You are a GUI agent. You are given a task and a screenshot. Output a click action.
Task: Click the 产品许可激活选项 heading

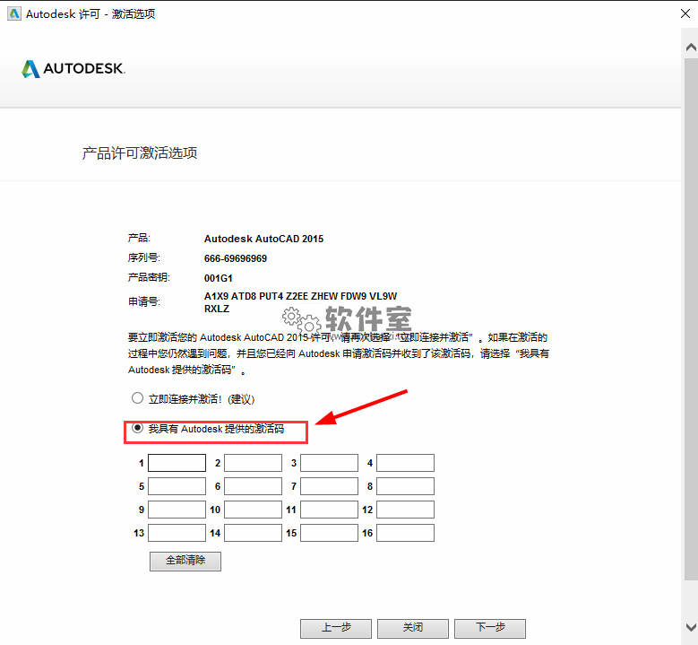(x=140, y=153)
